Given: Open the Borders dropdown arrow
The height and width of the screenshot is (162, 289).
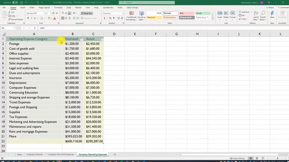Looking at the screenshot, I should pyautogui.click(x=44, y=18).
